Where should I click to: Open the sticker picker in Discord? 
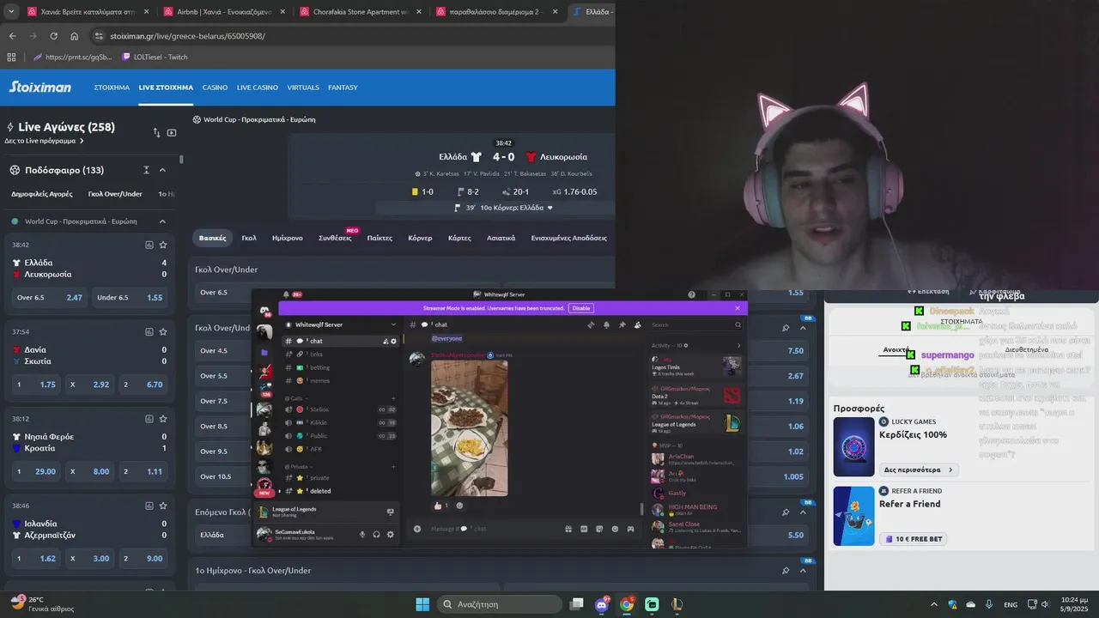tap(599, 529)
